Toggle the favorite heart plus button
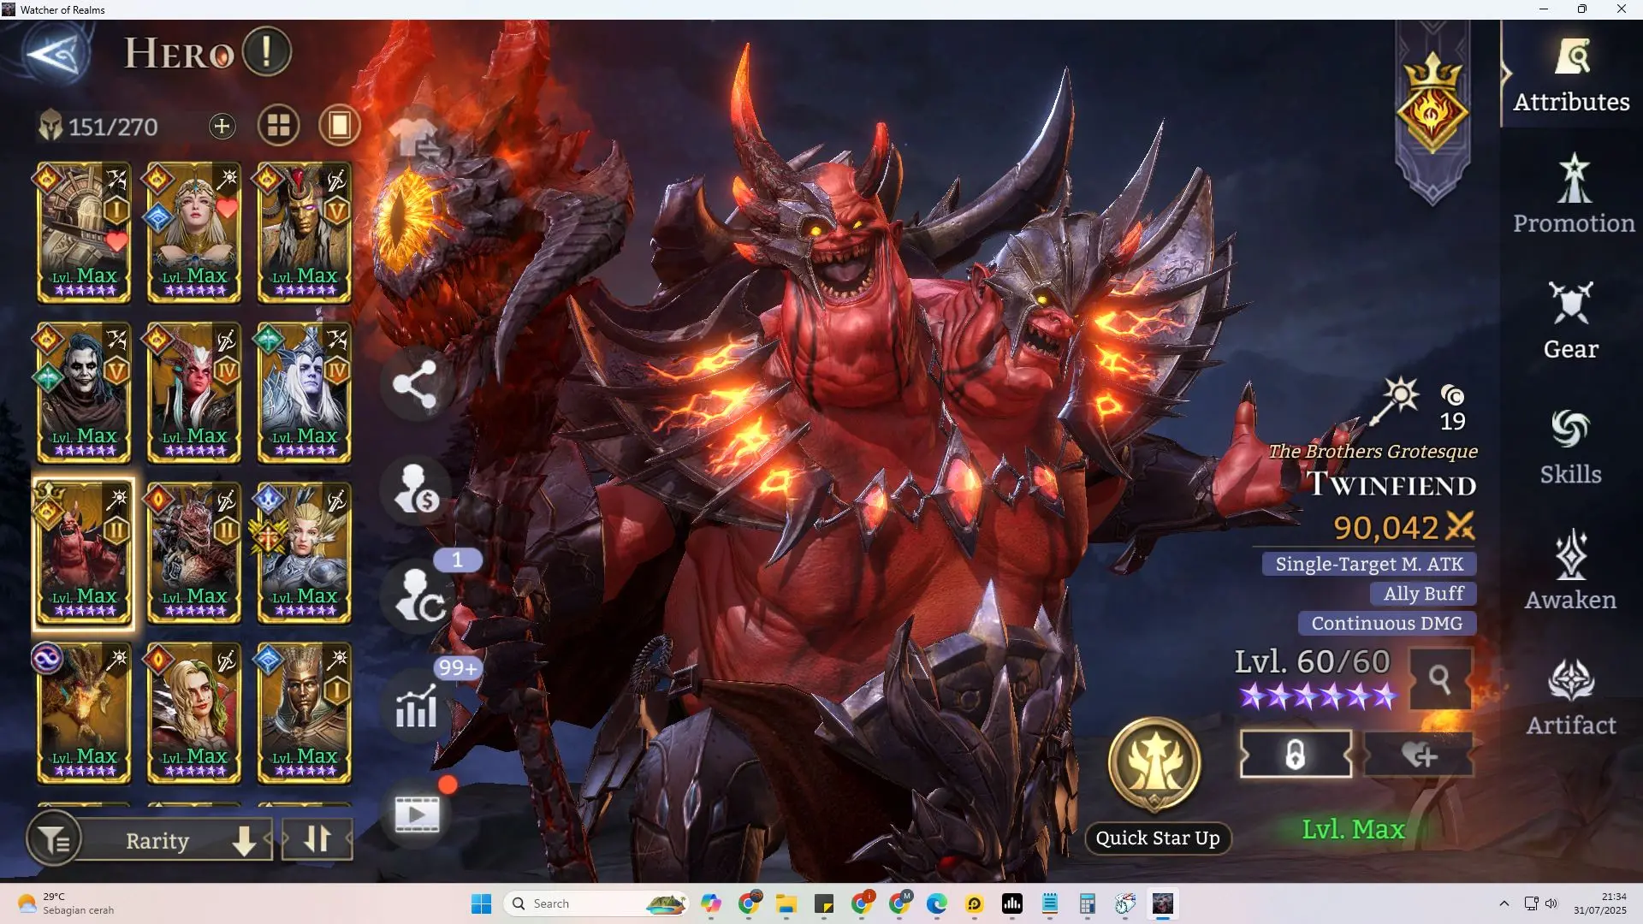1643x924 pixels. click(1420, 755)
